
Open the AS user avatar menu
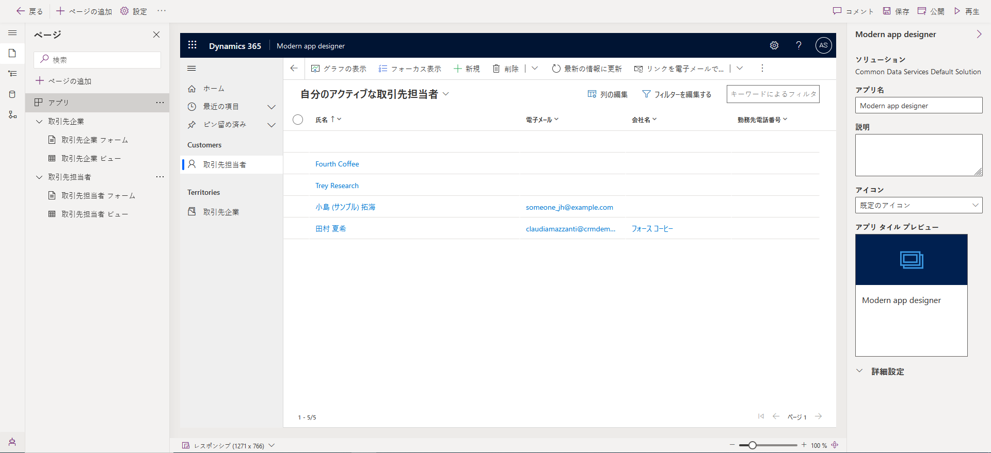click(x=824, y=45)
